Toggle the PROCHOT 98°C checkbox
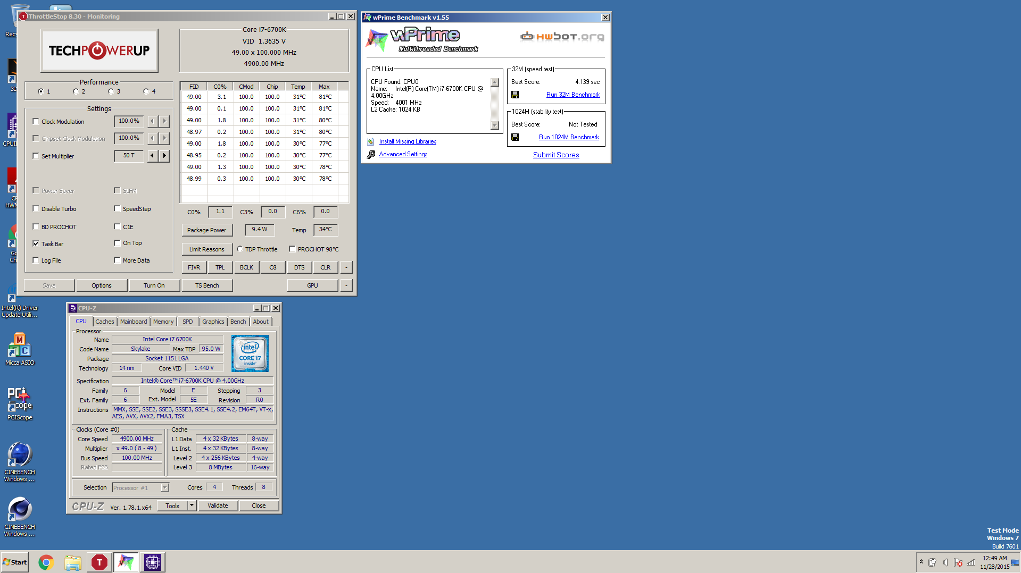This screenshot has height=573, width=1021. coord(292,249)
